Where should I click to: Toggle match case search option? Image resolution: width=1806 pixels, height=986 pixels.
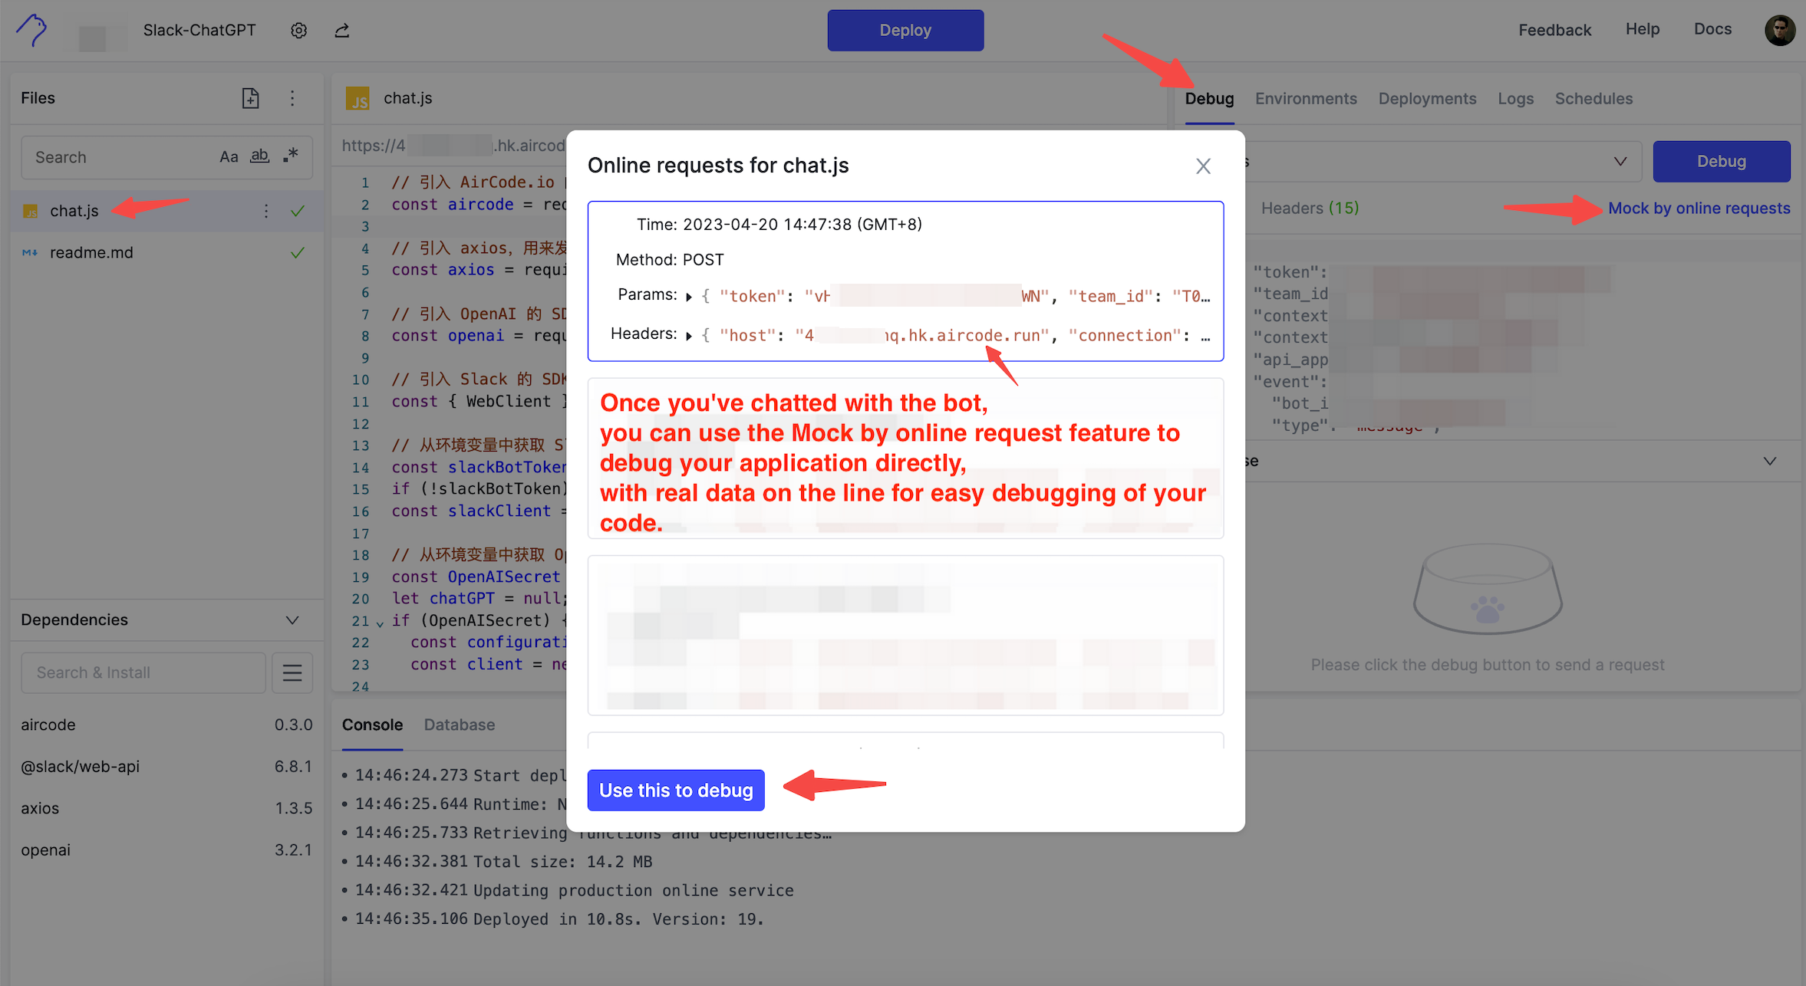(x=229, y=156)
